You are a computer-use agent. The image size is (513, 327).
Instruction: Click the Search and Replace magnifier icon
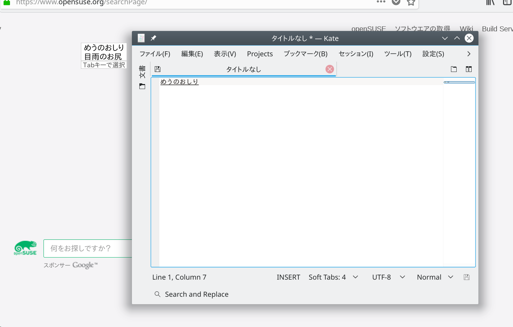click(157, 294)
